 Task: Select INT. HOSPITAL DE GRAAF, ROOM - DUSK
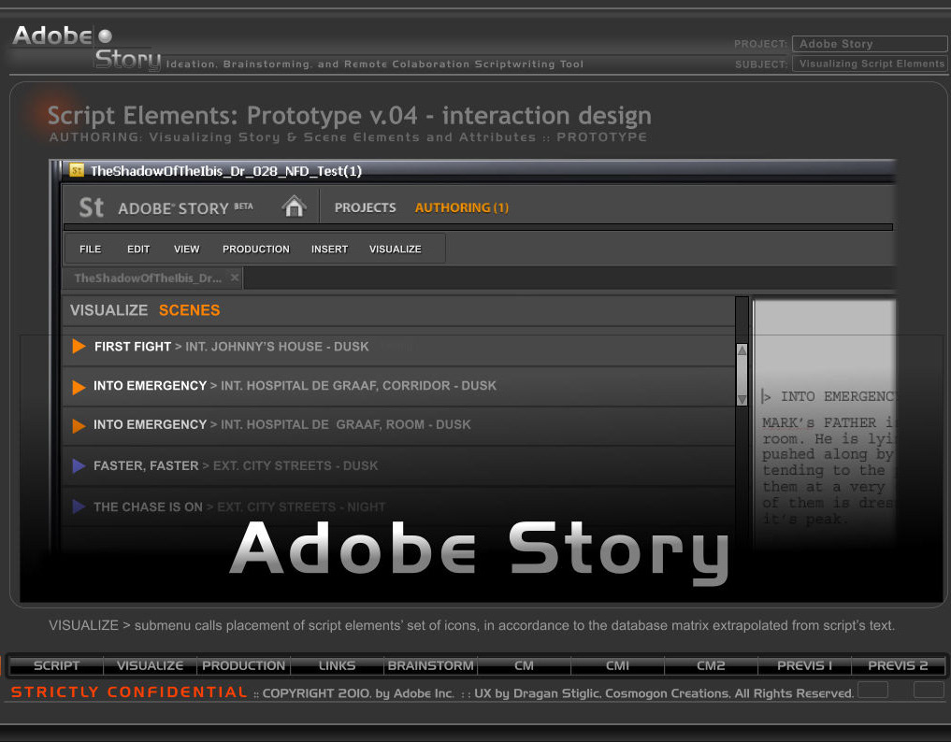click(x=346, y=424)
